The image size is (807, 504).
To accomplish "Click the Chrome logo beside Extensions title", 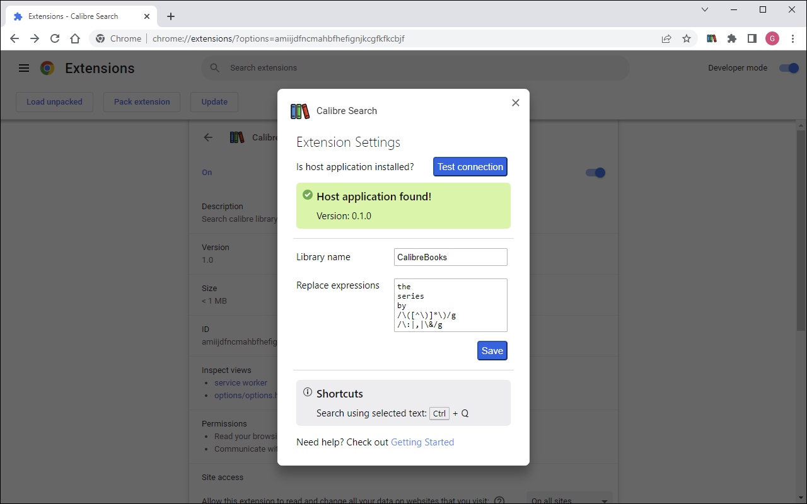I will tap(47, 68).
